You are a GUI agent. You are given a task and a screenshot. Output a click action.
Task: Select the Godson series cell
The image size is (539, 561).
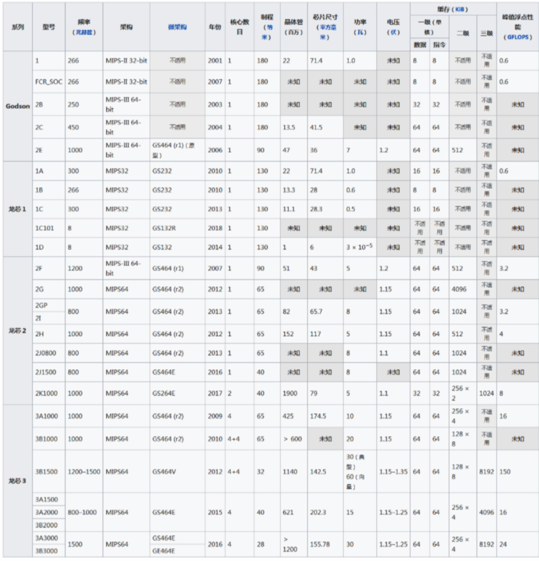point(17,107)
